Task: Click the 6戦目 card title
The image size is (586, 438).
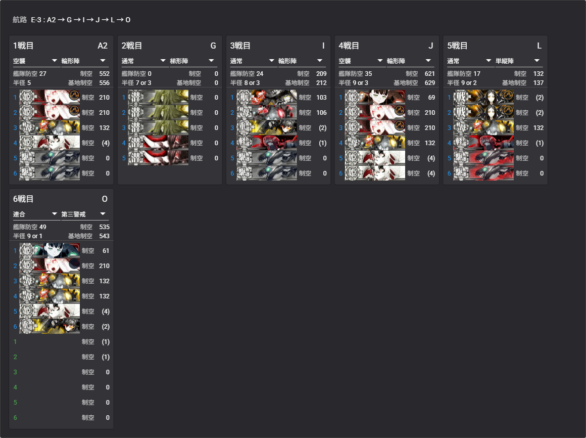Action: click(23, 199)
